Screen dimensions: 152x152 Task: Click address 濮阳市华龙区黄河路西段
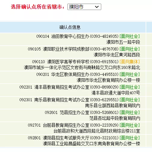(117, 55)
